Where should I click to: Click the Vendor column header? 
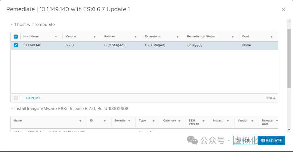pos(242,121)
